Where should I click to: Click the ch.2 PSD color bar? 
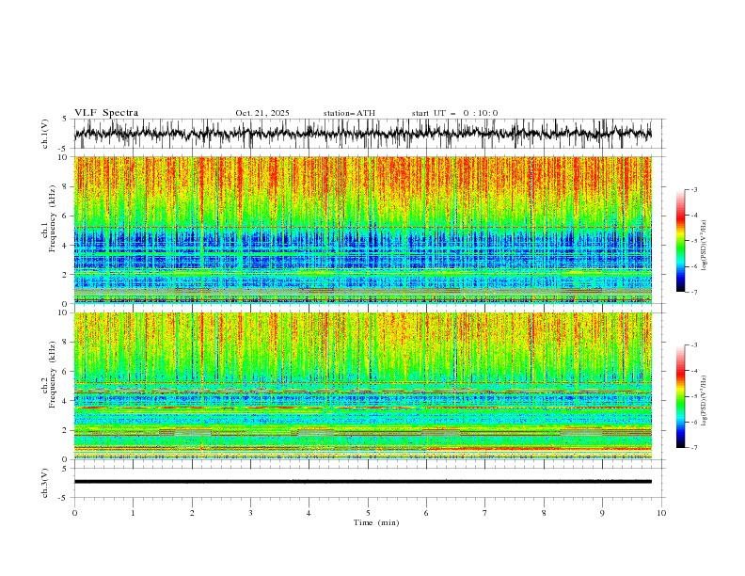click(680, 396)
